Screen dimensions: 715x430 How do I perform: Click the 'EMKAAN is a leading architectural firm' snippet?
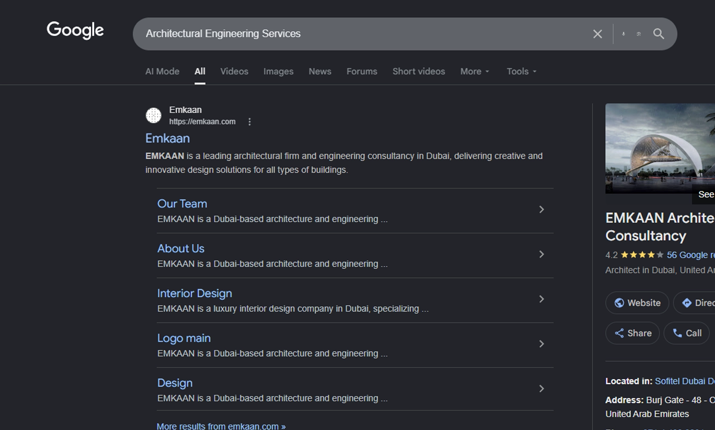[344, 163]
